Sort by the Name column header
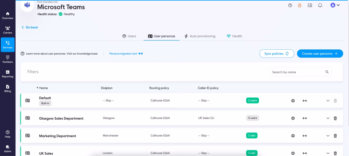Viewport: 349px width, 156px height. point(42,88)
